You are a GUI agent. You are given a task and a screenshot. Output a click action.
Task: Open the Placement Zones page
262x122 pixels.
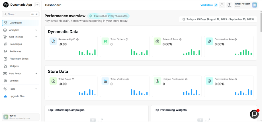coord(19,59)
